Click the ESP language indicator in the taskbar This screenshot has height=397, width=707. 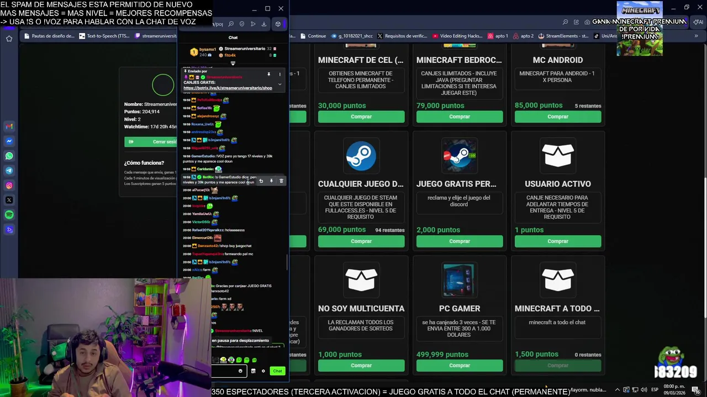tap(655, 390)
